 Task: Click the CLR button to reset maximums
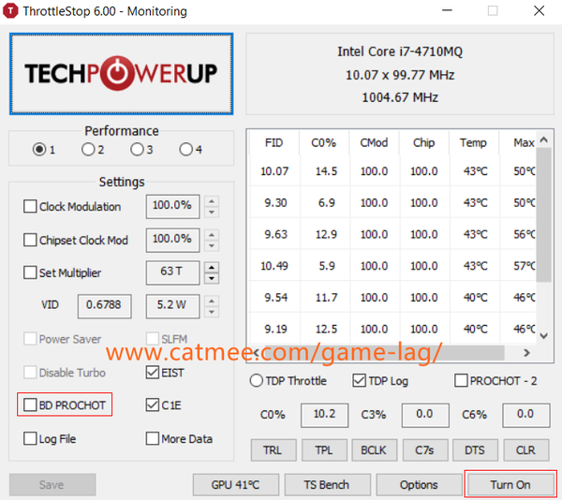click(525, 449)
